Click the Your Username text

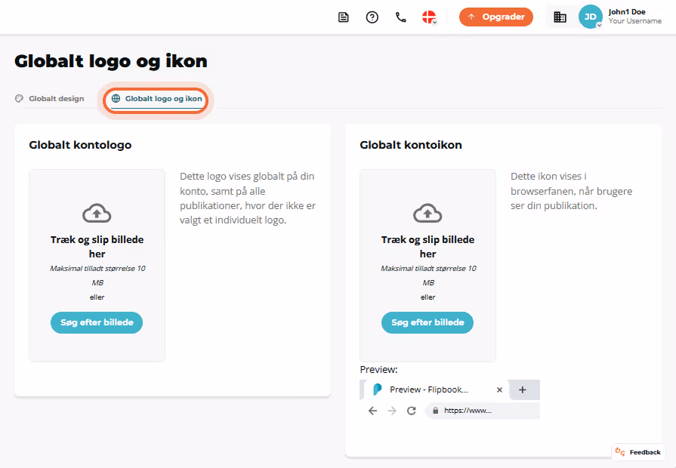pyautogui.click(x=634, y=21)
